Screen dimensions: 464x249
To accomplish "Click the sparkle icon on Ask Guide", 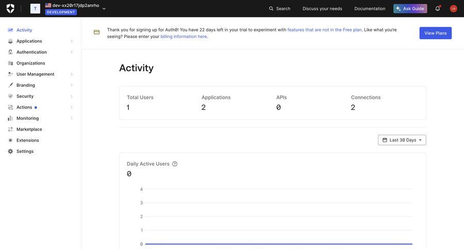I will click(x=399, y=9).
